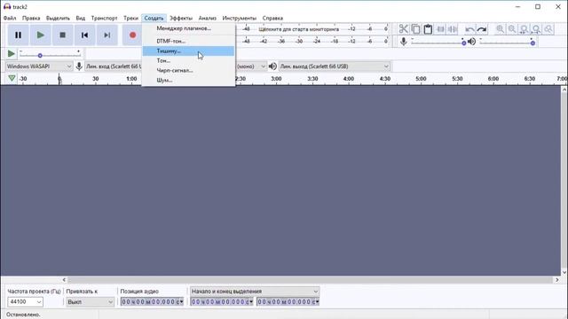This screenshot has width=568, height=319.
Task: Click the Undo arrow icon
Action: tap(469, 29)
